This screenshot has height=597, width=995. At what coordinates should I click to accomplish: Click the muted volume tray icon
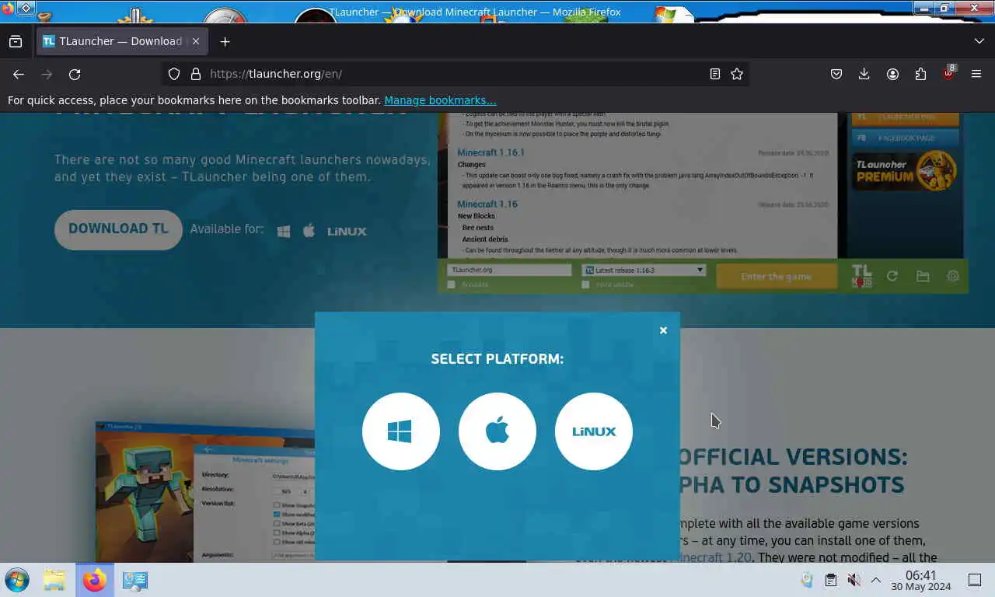tap(854, 580)
